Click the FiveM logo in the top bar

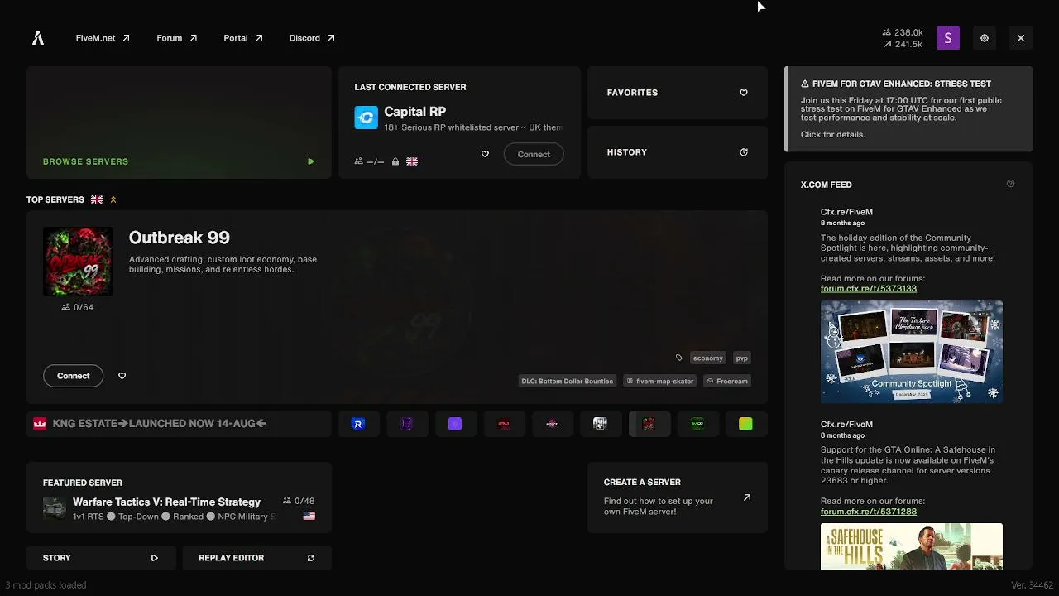pyautogui.click(x=38, y=38)
